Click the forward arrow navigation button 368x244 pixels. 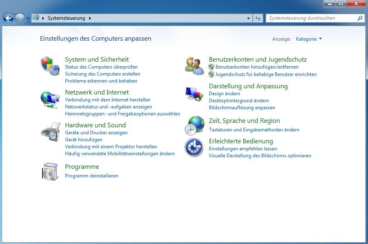pyautogui.click(x=20, y=18)
